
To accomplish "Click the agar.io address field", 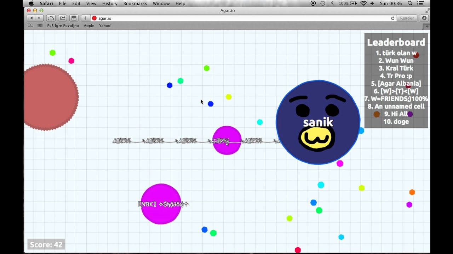I will tap(241, 18).
